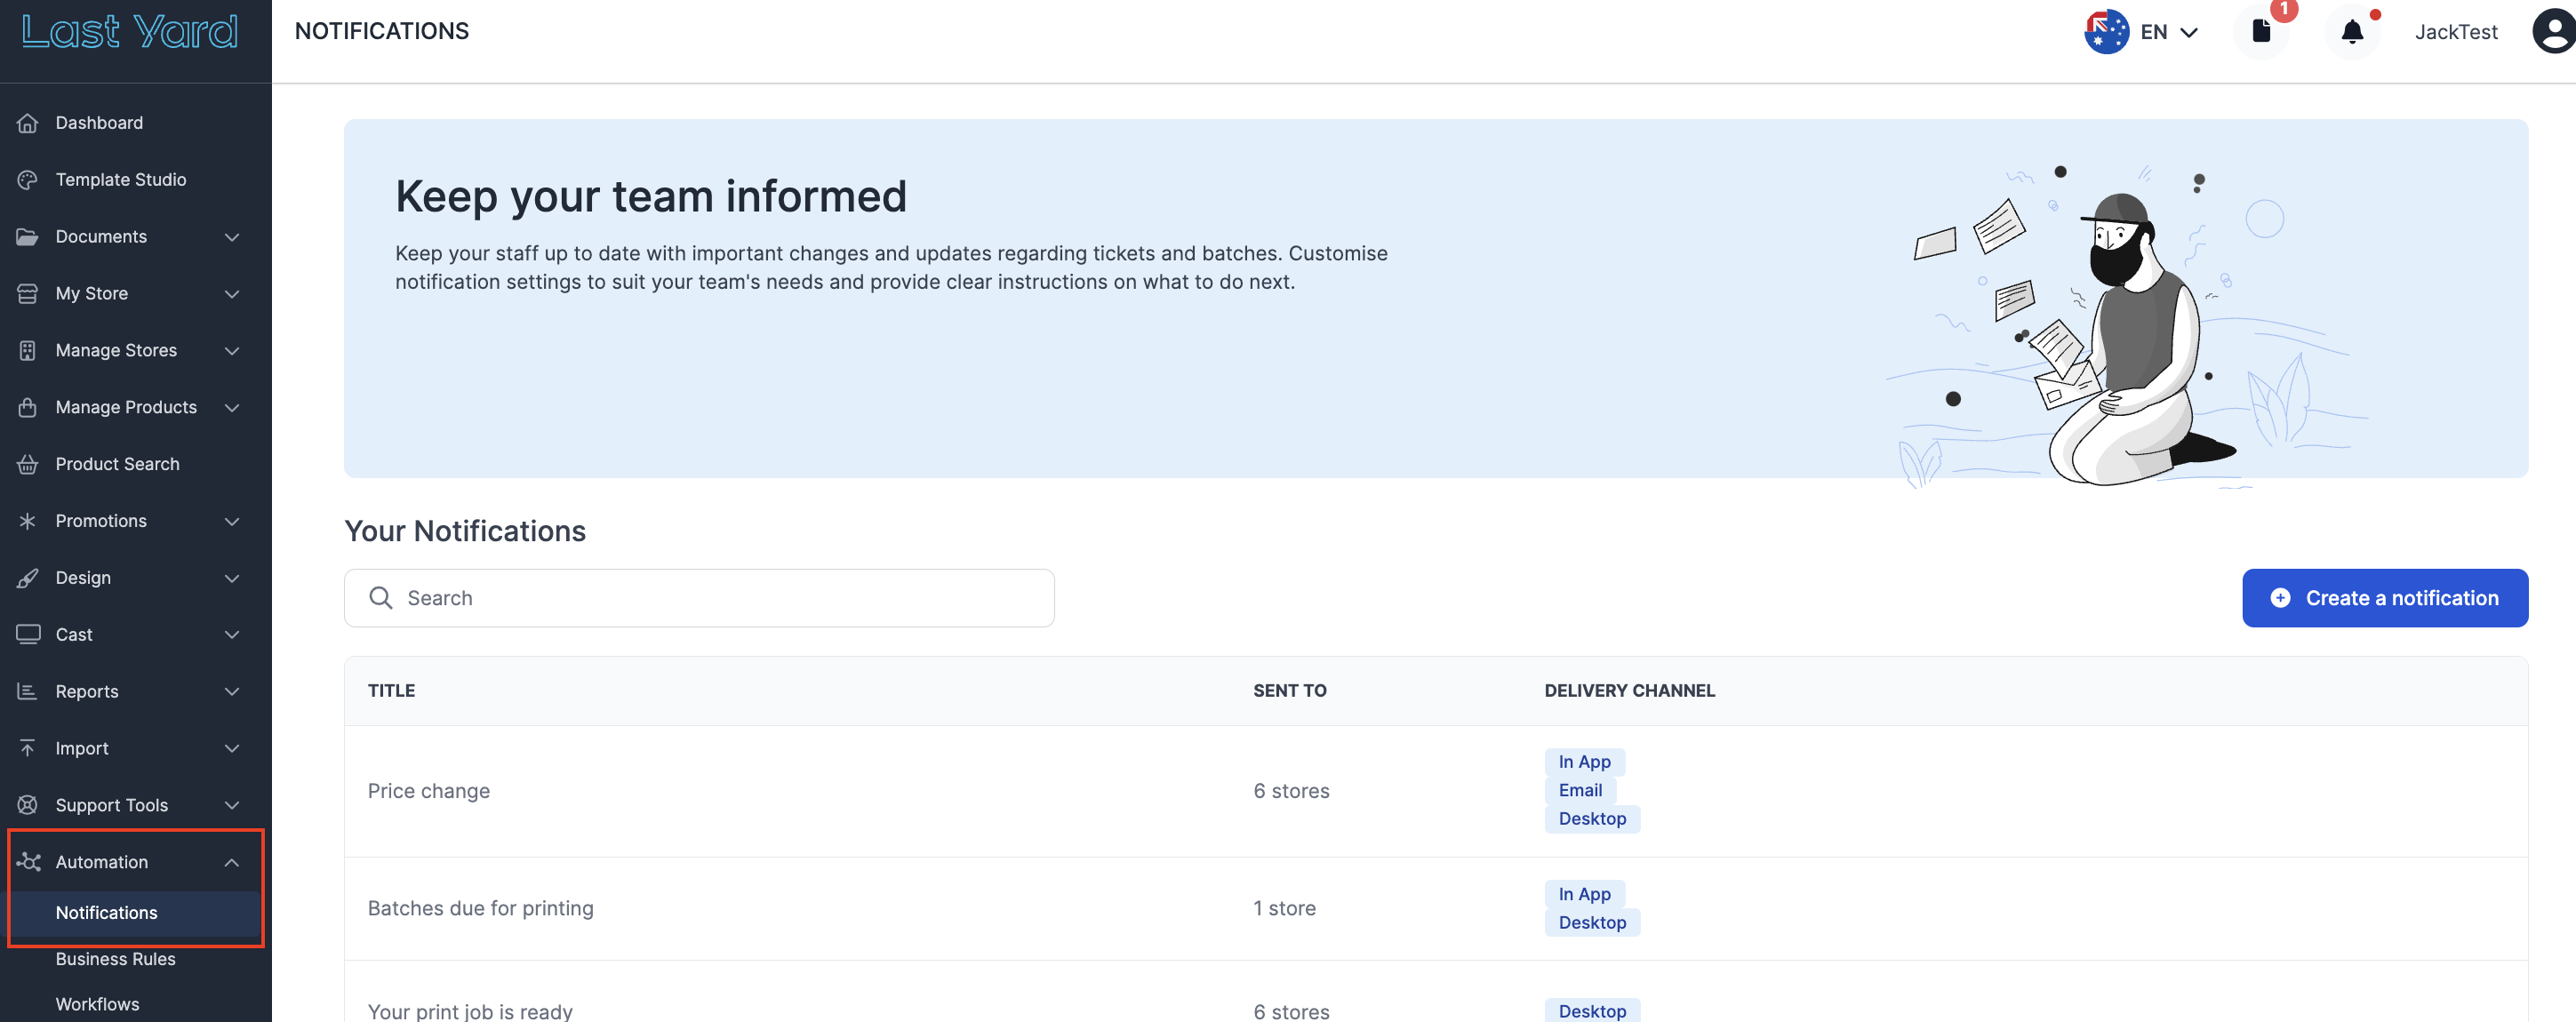The image size is (2576, 1022).
Task: Click the Australian flag language icon
Action: pyautogui.click(x=2105, y=32)
